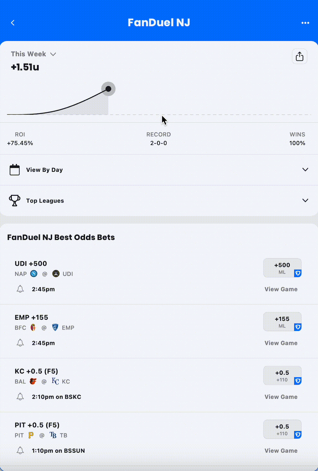Select the EMP +155 moneyline odds button
The height and width of the screenshot is (471, 318).
click(282, 322)
